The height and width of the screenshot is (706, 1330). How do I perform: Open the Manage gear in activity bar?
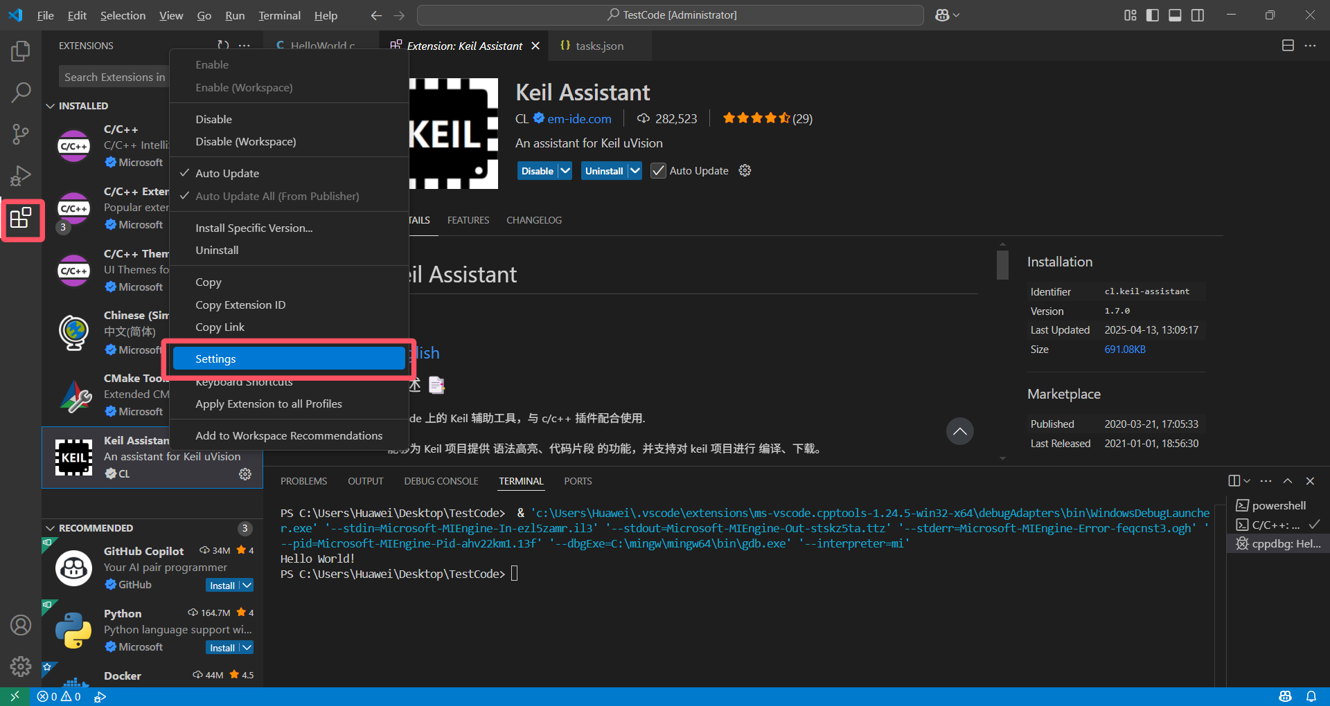21,667
